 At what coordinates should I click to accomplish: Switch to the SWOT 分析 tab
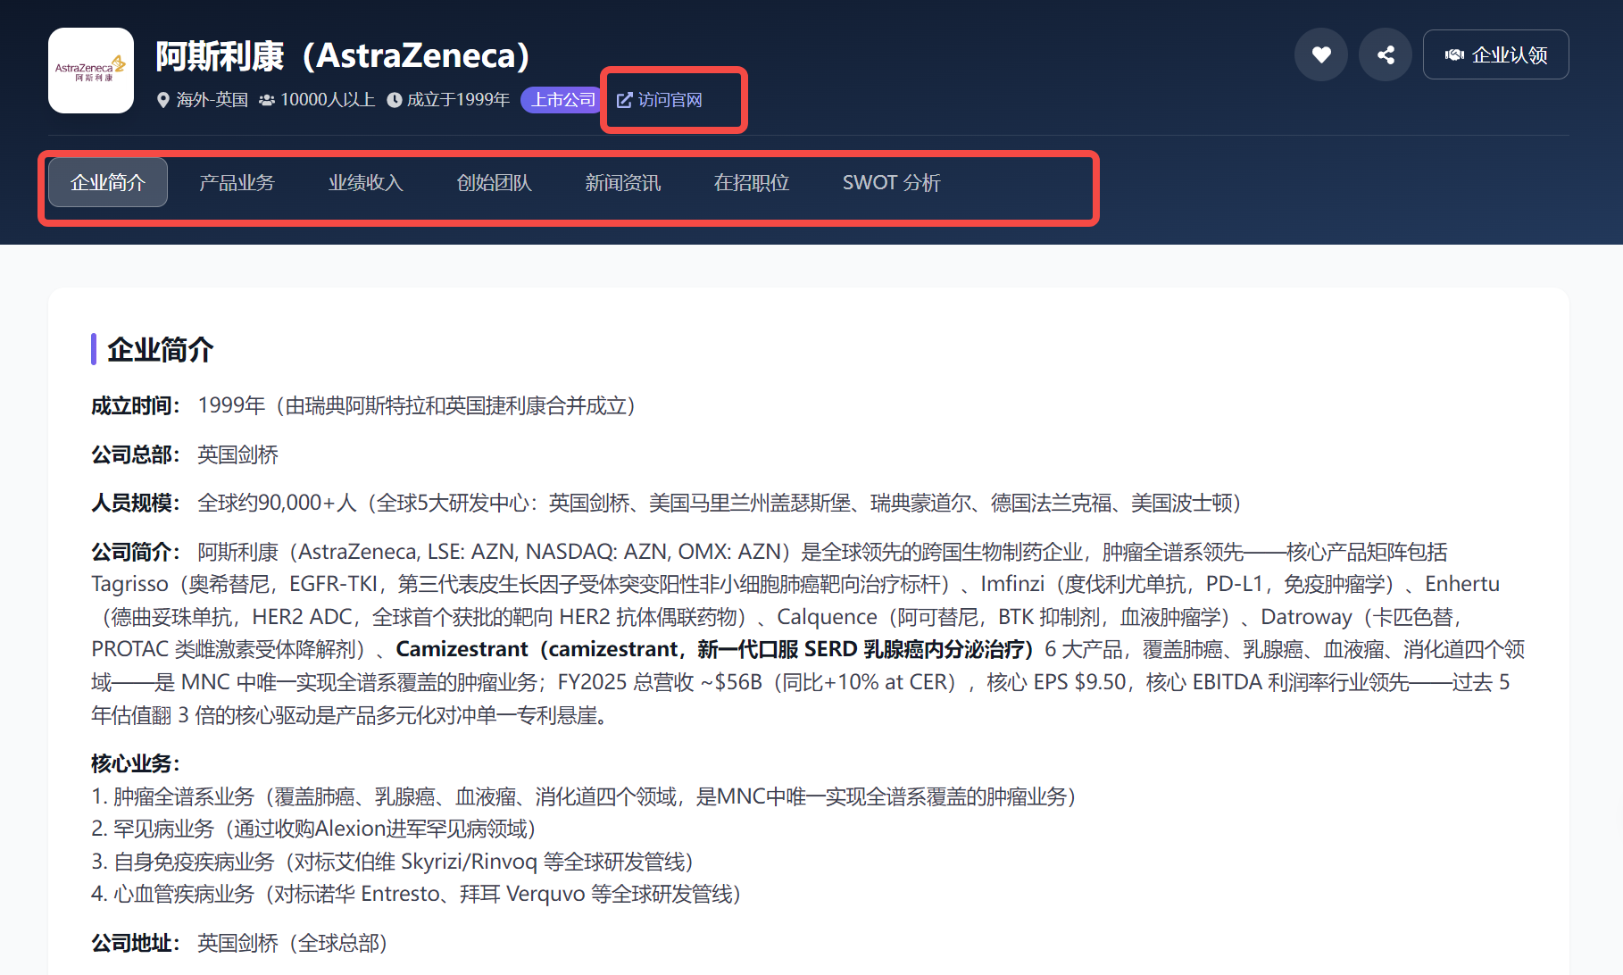pyautogui.click(x=891, y=182)
